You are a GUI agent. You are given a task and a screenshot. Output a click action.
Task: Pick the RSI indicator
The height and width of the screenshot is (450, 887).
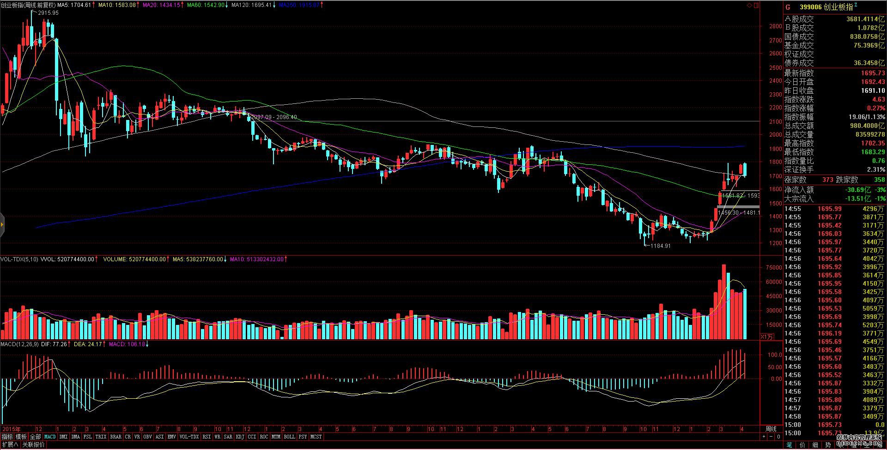(x=207, y=437)
